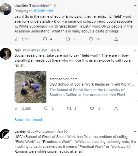138x156 pixels.
Task: Retweet Neil Thin's field work tweet
Action: tap(69, 108)
